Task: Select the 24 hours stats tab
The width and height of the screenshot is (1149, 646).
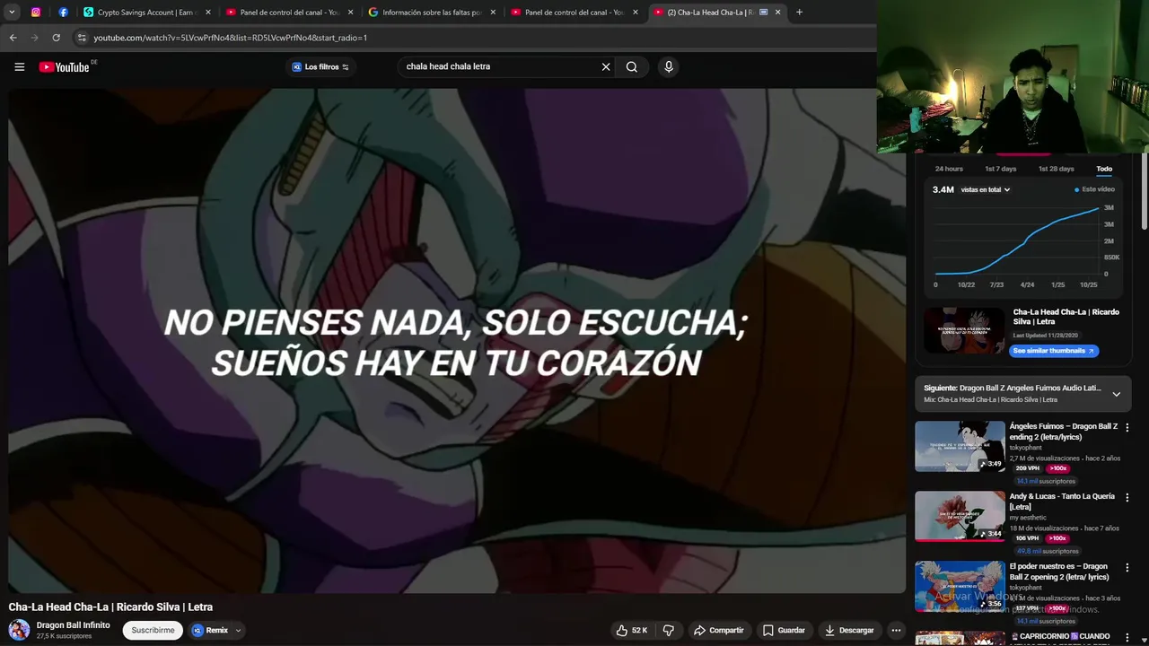Action: click(949, 169)
